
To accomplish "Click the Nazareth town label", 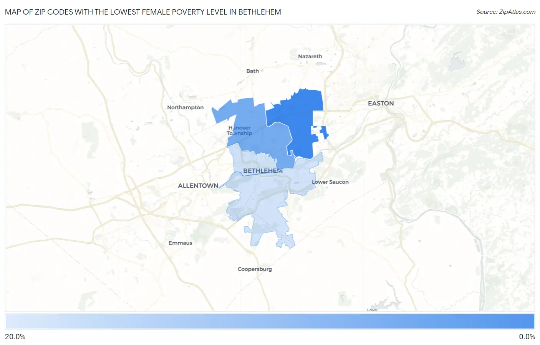I will pyautogui.click(x=310, y=56).
